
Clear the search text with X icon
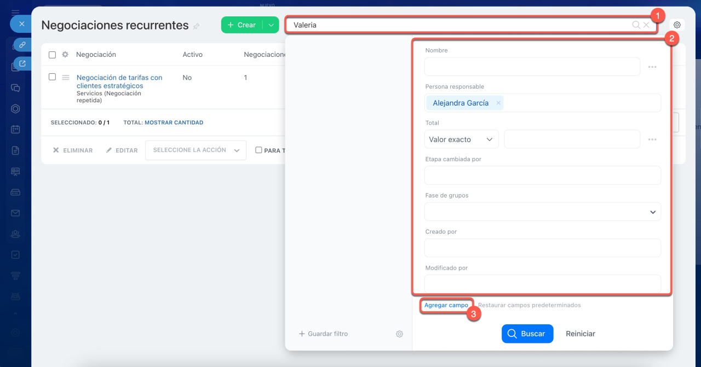click(646, 25)
